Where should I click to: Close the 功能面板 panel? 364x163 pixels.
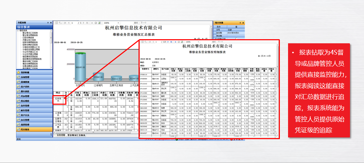51,23
